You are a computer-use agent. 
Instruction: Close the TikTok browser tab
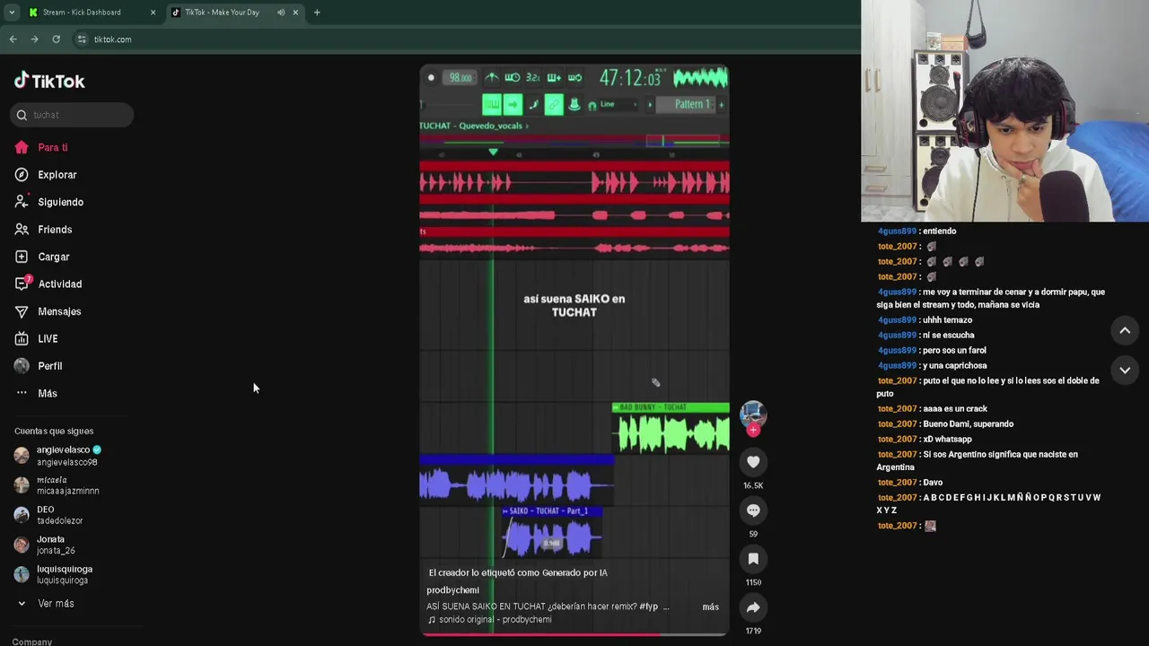click(295, 13)
